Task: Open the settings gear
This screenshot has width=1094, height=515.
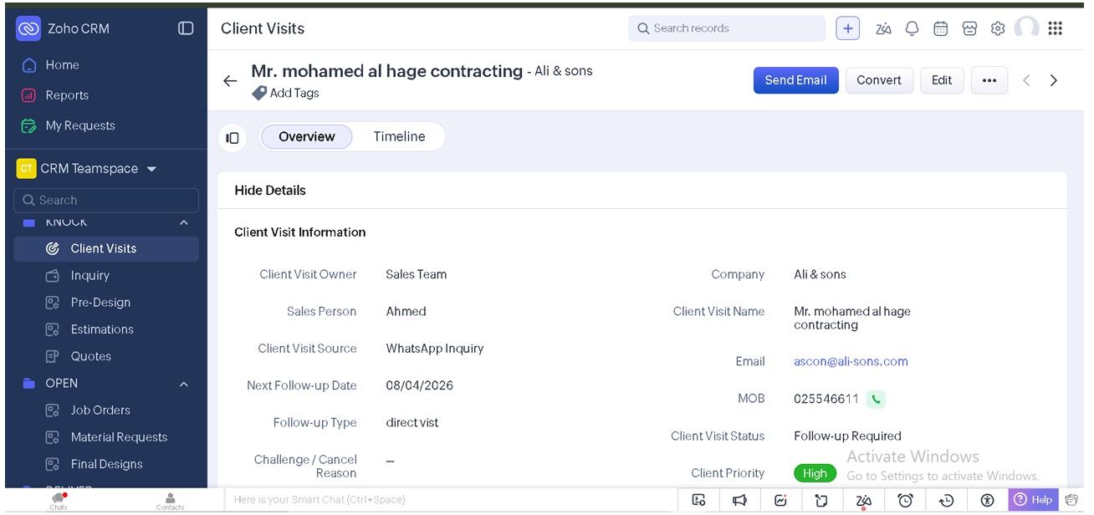Action: coord(998,28)
